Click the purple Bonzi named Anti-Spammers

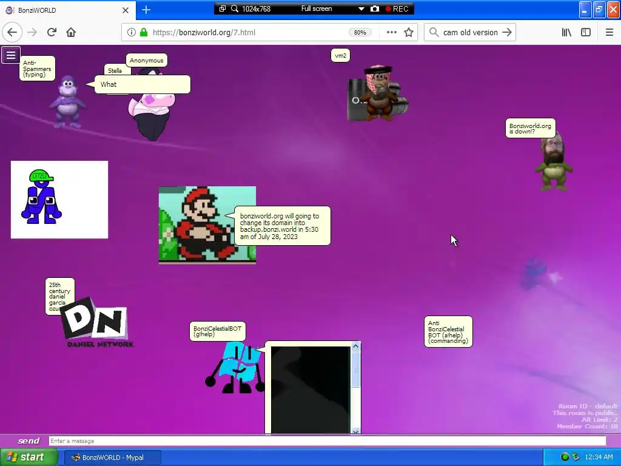pos(68,102)
